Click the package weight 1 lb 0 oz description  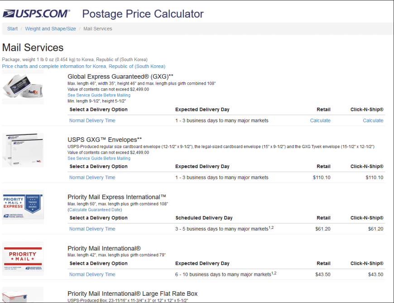[75, 59]
